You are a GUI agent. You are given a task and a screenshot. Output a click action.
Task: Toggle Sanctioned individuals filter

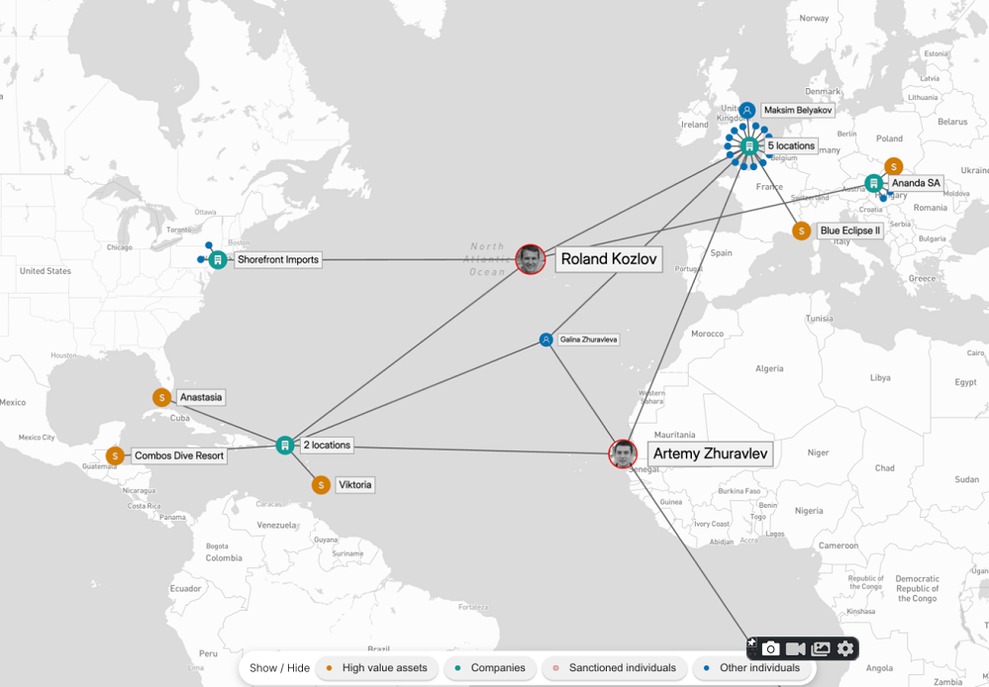615,668
